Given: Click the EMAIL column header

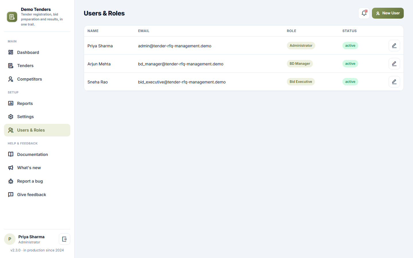Looking at the screenshot, I should (x=144, y=31).
